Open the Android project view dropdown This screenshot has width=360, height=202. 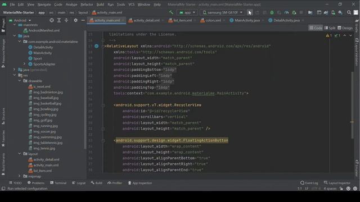pos(20,20)
